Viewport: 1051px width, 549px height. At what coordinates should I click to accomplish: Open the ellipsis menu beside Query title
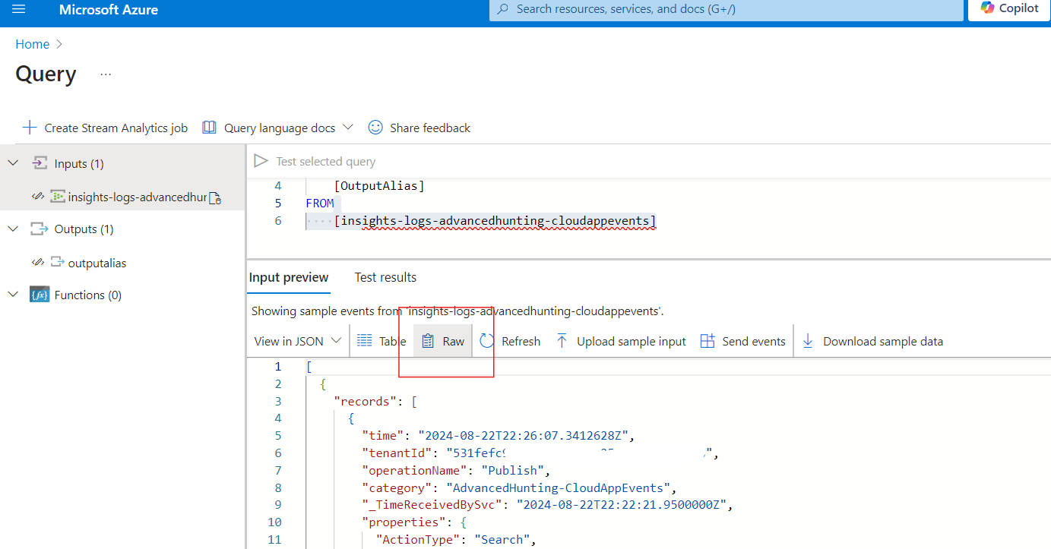click(106, 74)
